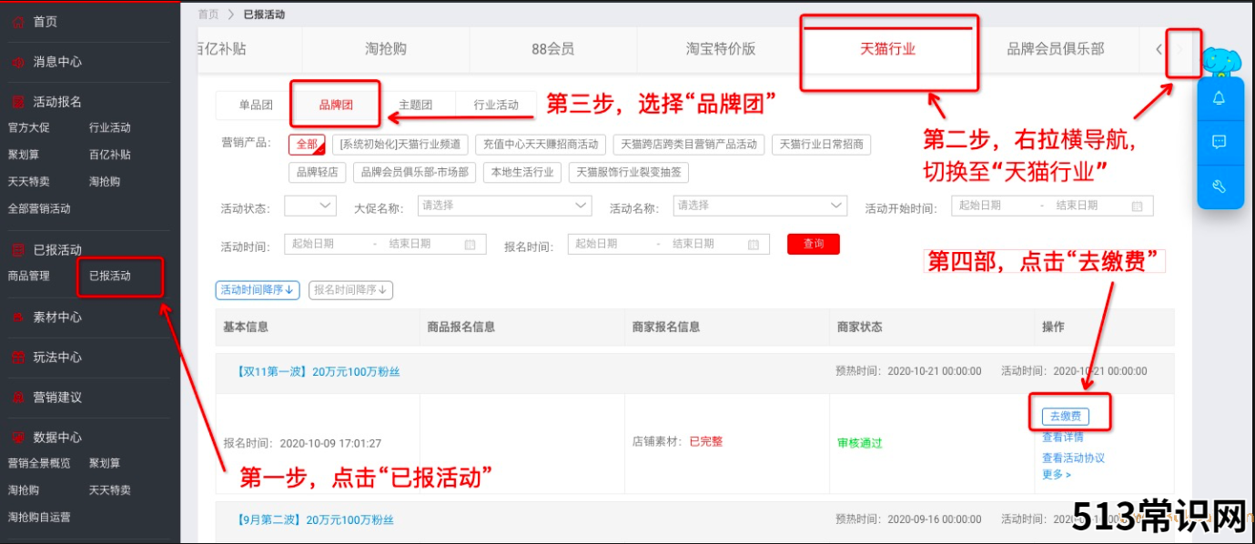Open 商品管理 in the sidebar

(29, 276)
